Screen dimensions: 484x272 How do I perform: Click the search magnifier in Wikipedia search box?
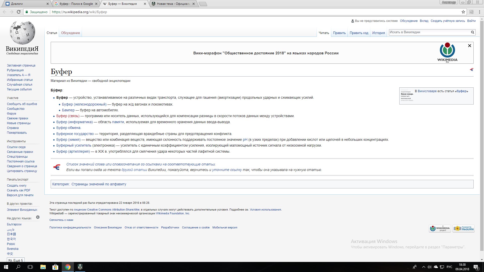pyautogui.click(x=473, y=32)
